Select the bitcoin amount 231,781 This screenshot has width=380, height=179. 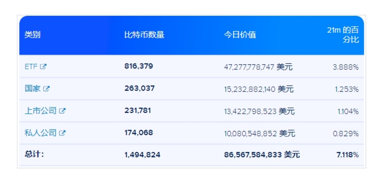(138, 110)
